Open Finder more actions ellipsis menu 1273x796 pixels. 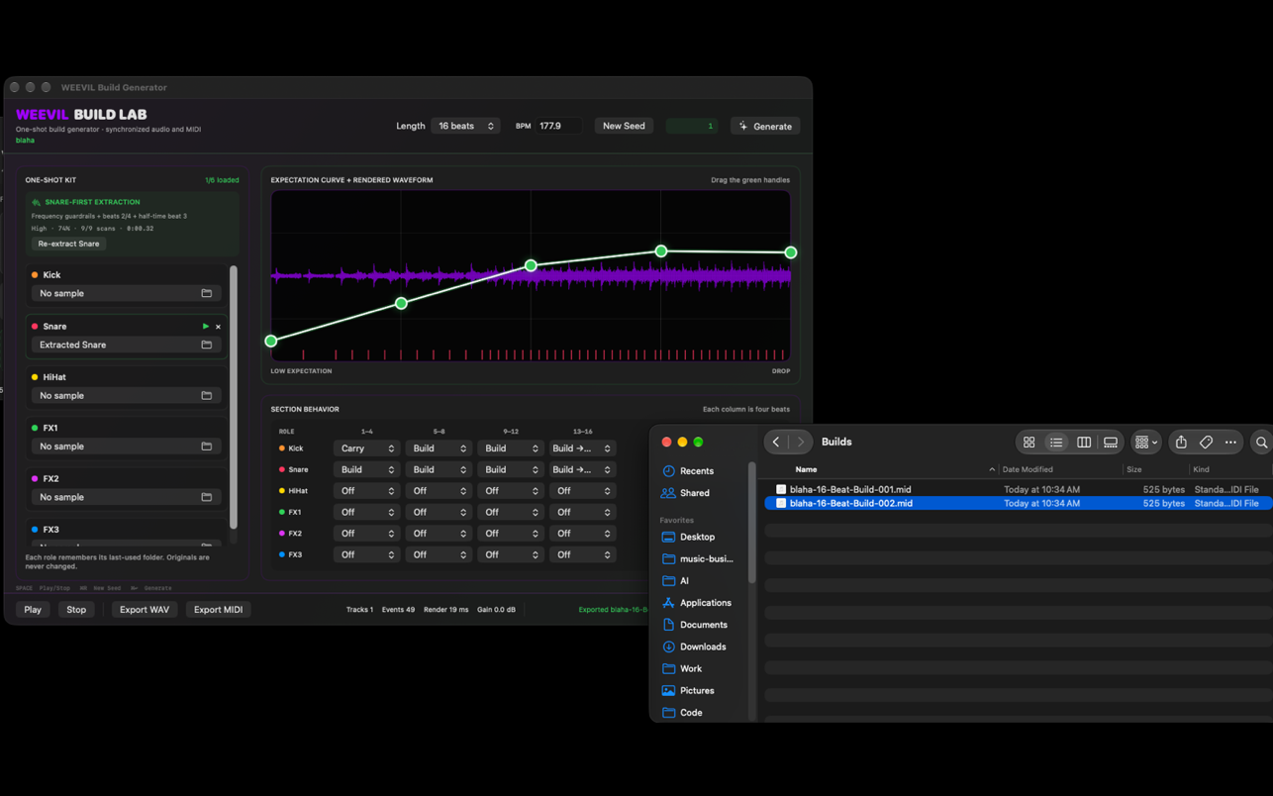pos(1230,443)
